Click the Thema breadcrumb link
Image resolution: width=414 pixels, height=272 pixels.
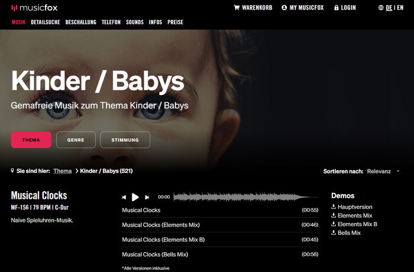[x=63, y=171]
